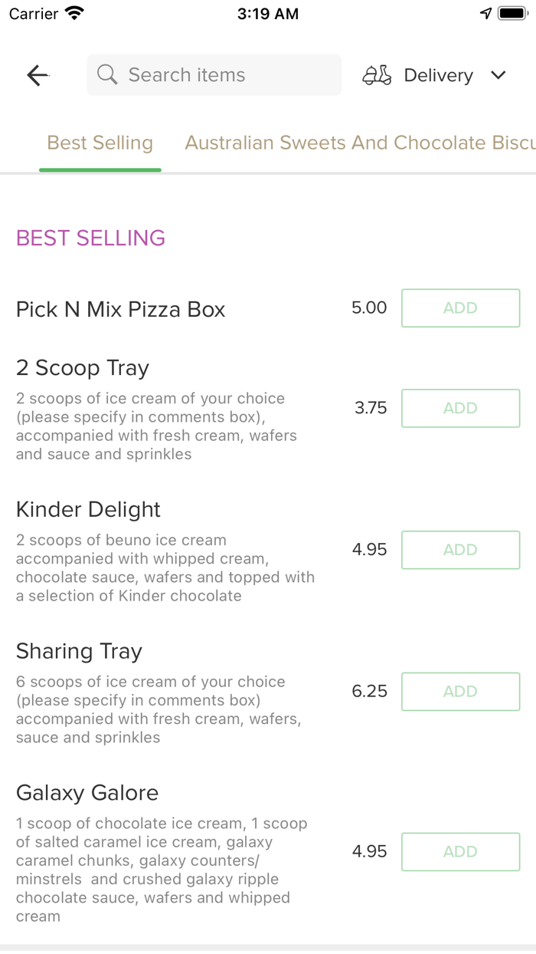Focus the Search items field

tap(214, 75)
